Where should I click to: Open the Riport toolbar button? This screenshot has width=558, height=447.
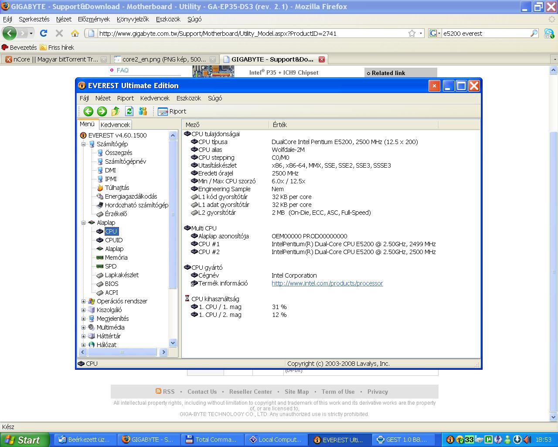tap(172, 111)
